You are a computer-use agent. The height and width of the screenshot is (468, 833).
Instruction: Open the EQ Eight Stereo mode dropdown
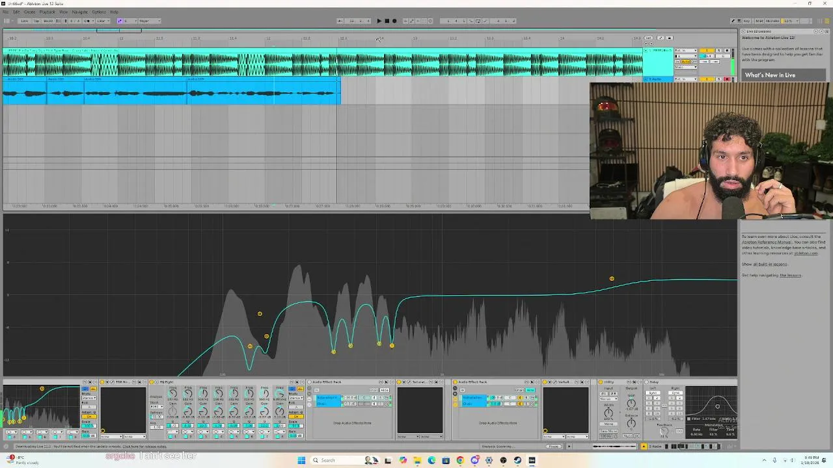296,398
